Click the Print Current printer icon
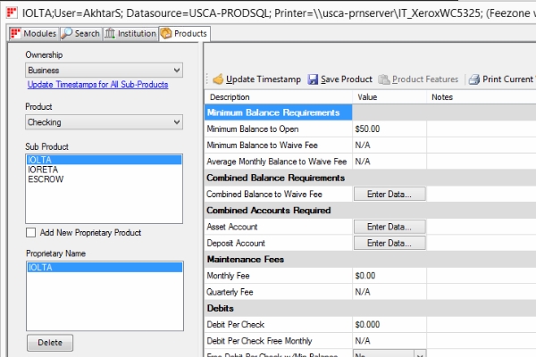This screenshot has height=357, width=536. tap(474, 79)
